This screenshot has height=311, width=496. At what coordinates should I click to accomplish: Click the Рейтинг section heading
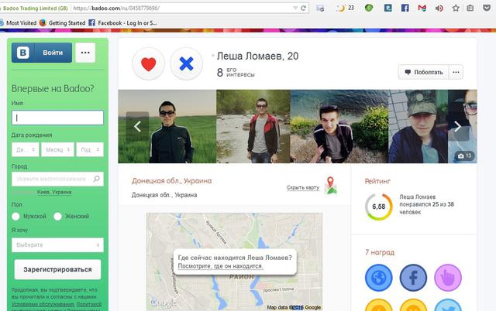click(377, 181)
